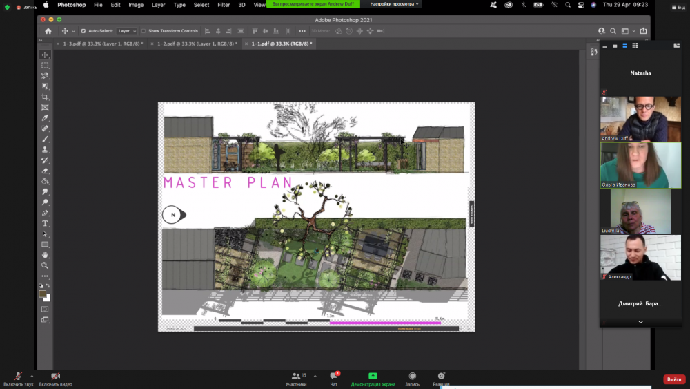Enable Show Transform Controls checkbox

pos(144,31)
